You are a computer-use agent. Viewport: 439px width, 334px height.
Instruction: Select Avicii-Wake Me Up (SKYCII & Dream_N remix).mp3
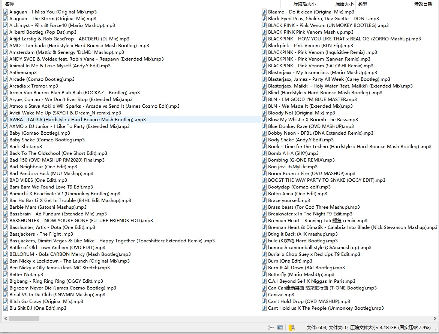[65, 113]
